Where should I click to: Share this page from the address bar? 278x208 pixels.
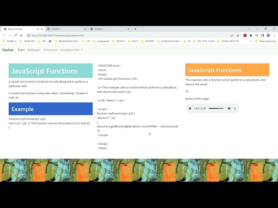pyautogui.click(x=232, y=36)
